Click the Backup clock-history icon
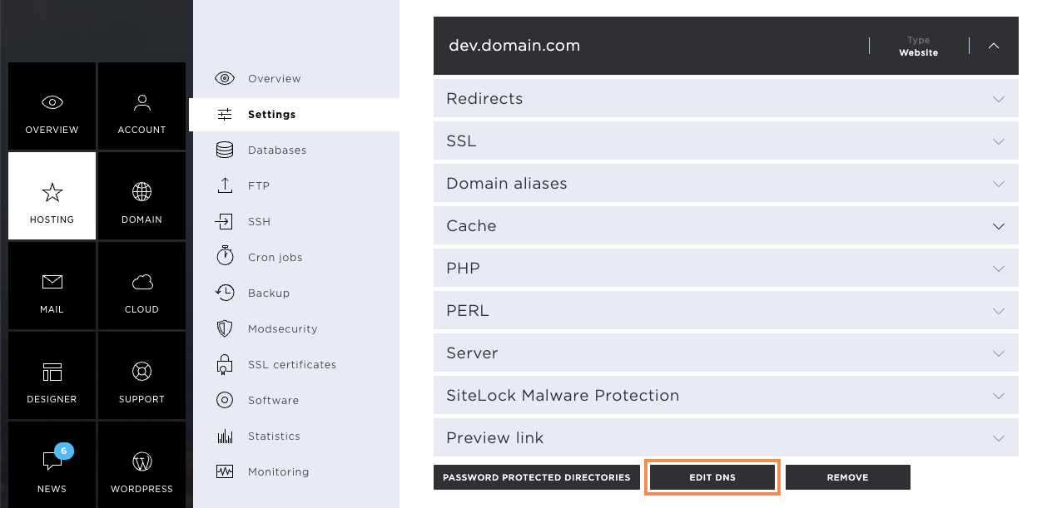The width and height of the screenshot is (1052, 508). (x=225, y=292)
